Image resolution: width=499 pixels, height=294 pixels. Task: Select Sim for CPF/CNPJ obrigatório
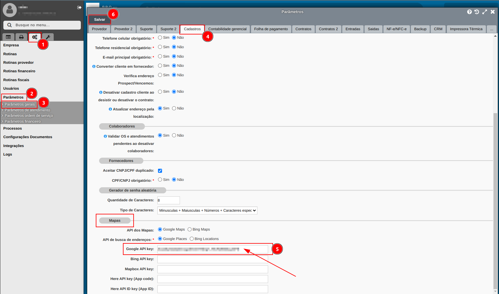click(x=160, y=180)
